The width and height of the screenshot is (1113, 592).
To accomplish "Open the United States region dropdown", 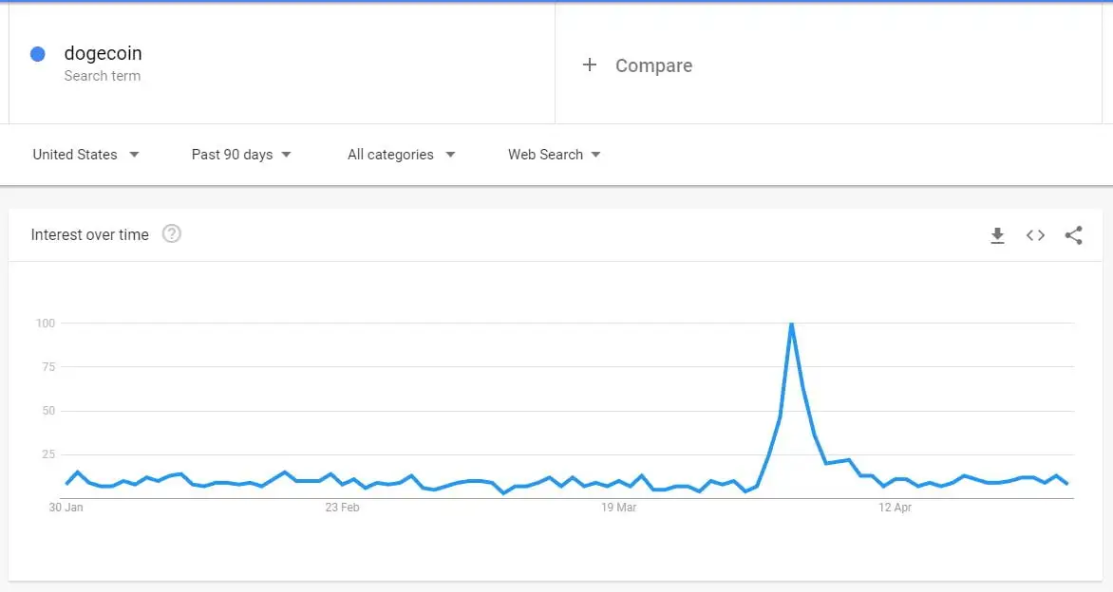I will (85, 155).
